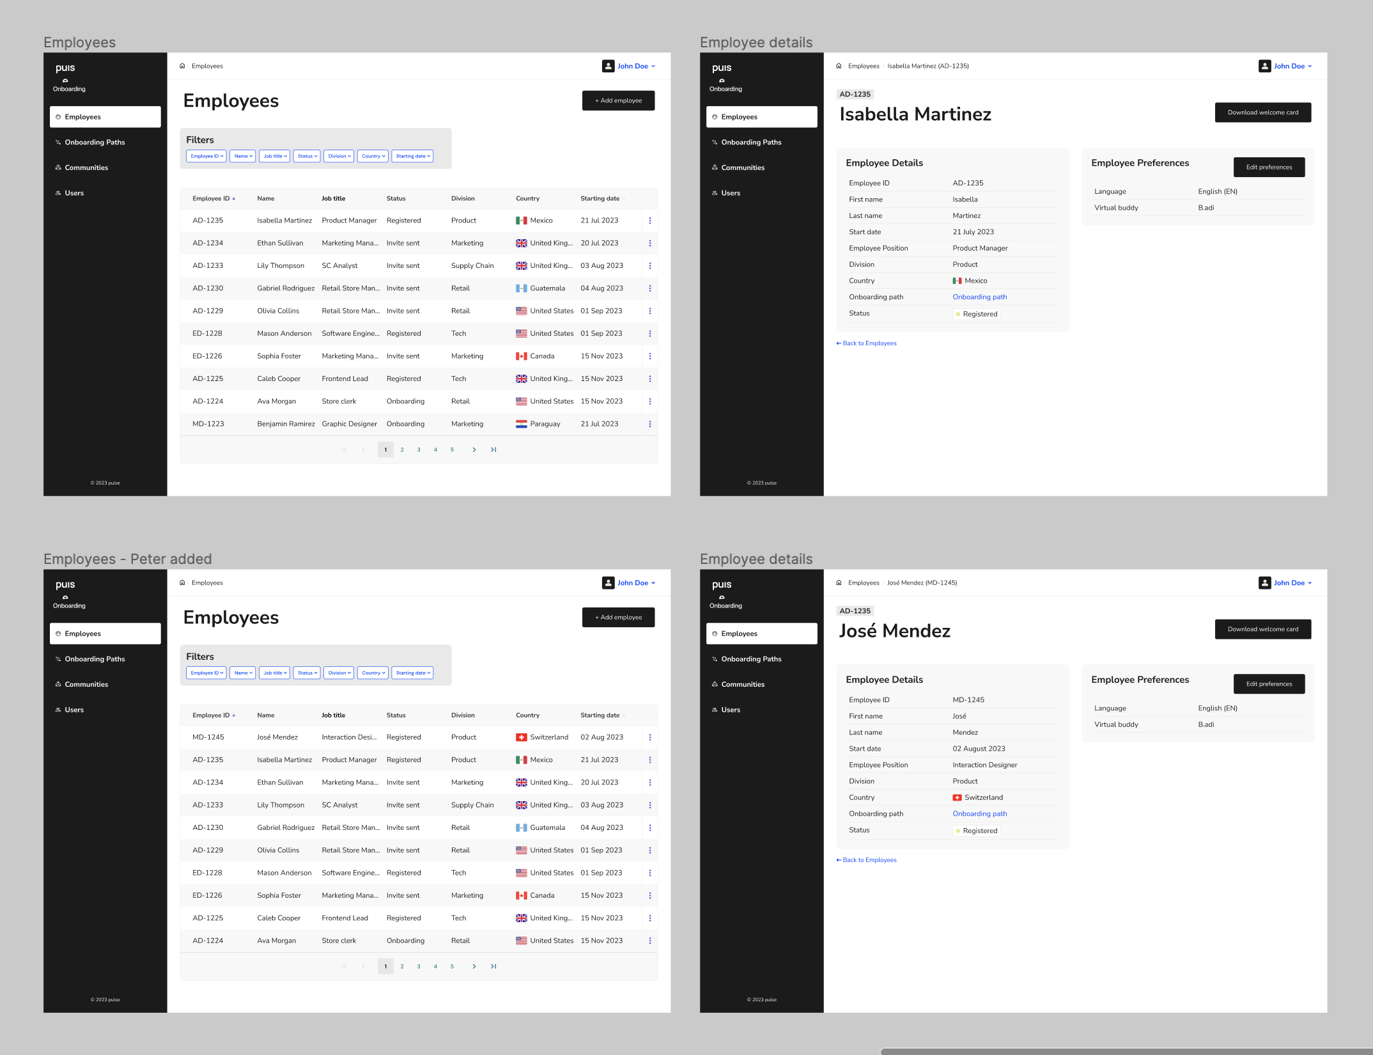Jump to last page in Peter added frame

click(493, 966)
